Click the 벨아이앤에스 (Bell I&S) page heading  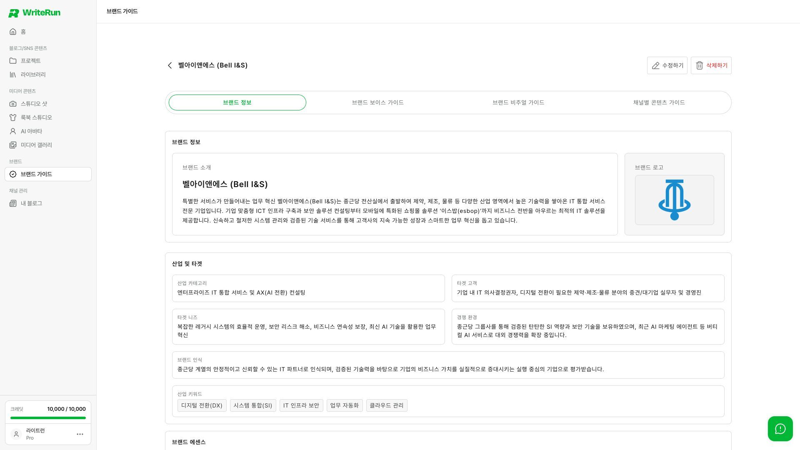click(x=213, y=65)
